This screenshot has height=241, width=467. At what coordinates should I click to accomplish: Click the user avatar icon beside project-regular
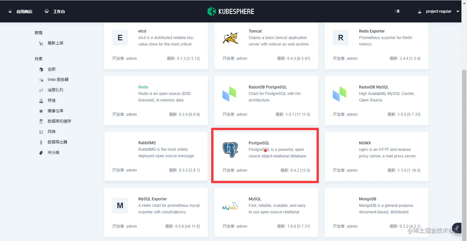pyautogui.click(x=420, y=11)
